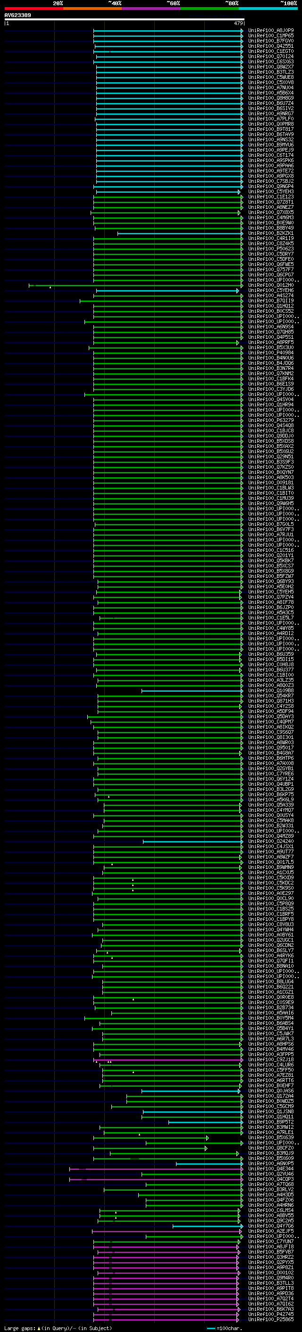View the UniRef100_P25865 hit
The image size is (302, 1332).
[x=271, y=1320]
